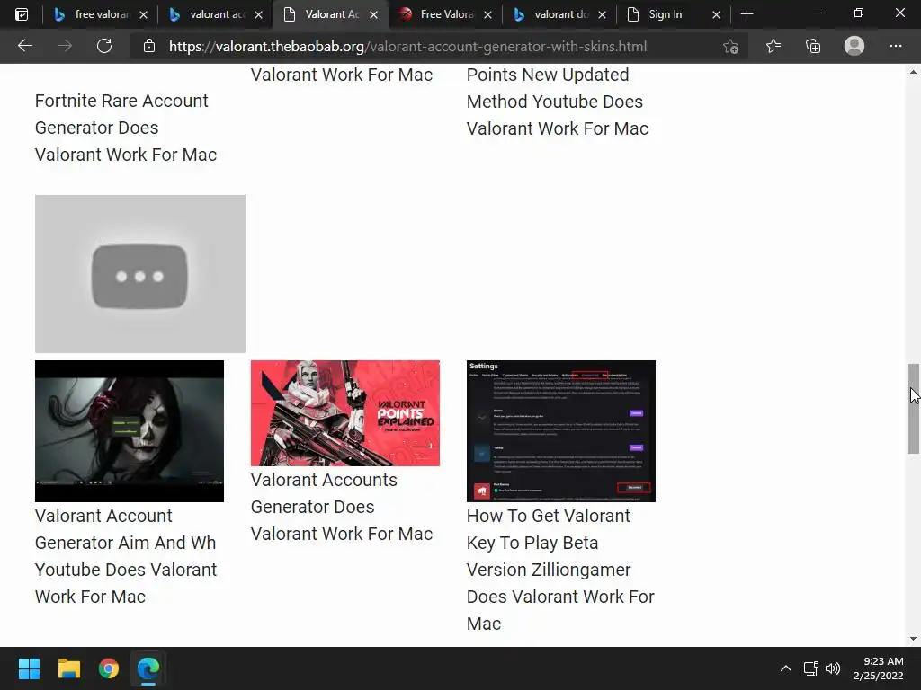921x690 pixels.
Task: Close the Free Valora tab
Action: pos(487,15)
